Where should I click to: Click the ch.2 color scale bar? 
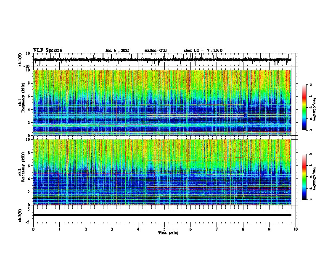coord(304,177)
